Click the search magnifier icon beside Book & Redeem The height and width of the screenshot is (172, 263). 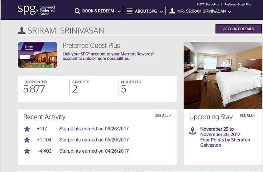click(x=77, y=11)
